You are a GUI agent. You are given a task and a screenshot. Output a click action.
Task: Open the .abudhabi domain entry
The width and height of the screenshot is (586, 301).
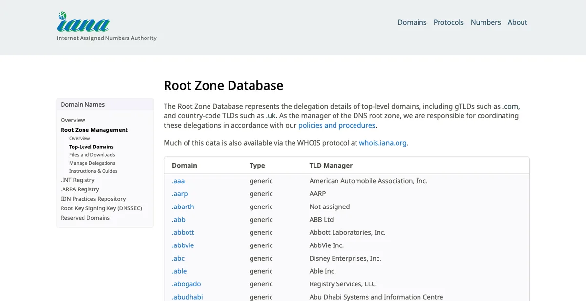pos(188,297)
